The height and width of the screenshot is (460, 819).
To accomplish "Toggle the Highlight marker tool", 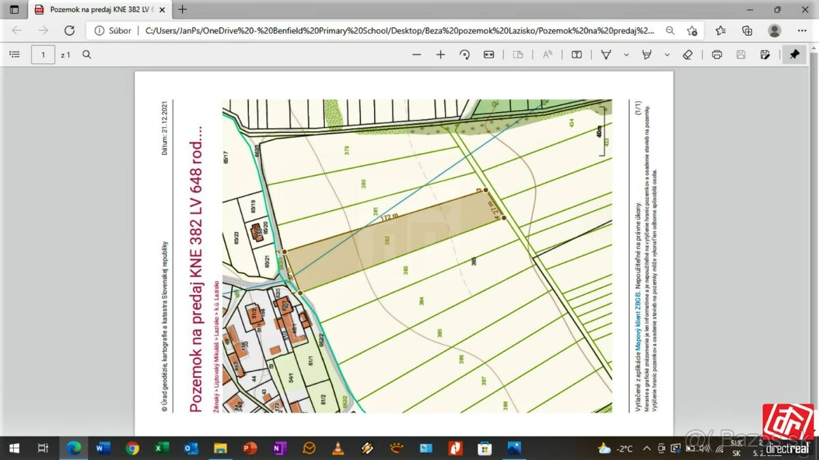I will click(647, 55).
